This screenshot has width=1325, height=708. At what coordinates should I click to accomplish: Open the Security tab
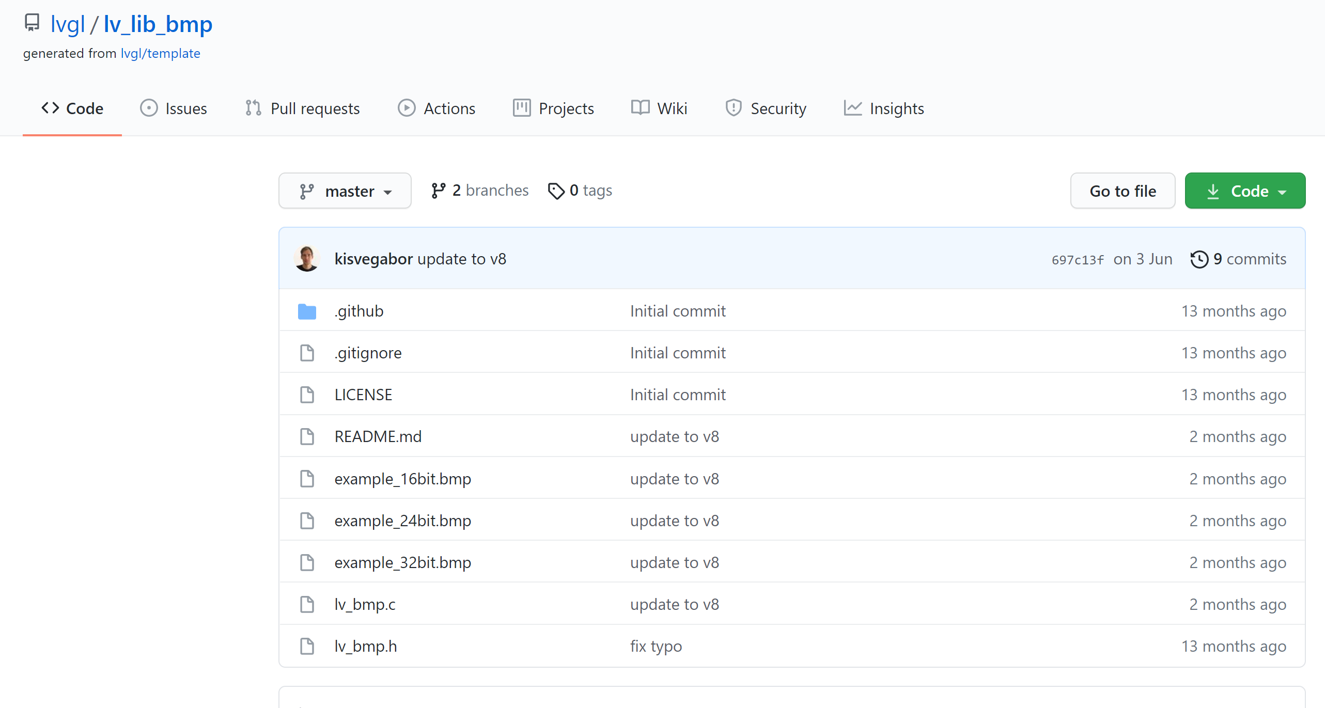pyautogui.click(x=766, y=108)
